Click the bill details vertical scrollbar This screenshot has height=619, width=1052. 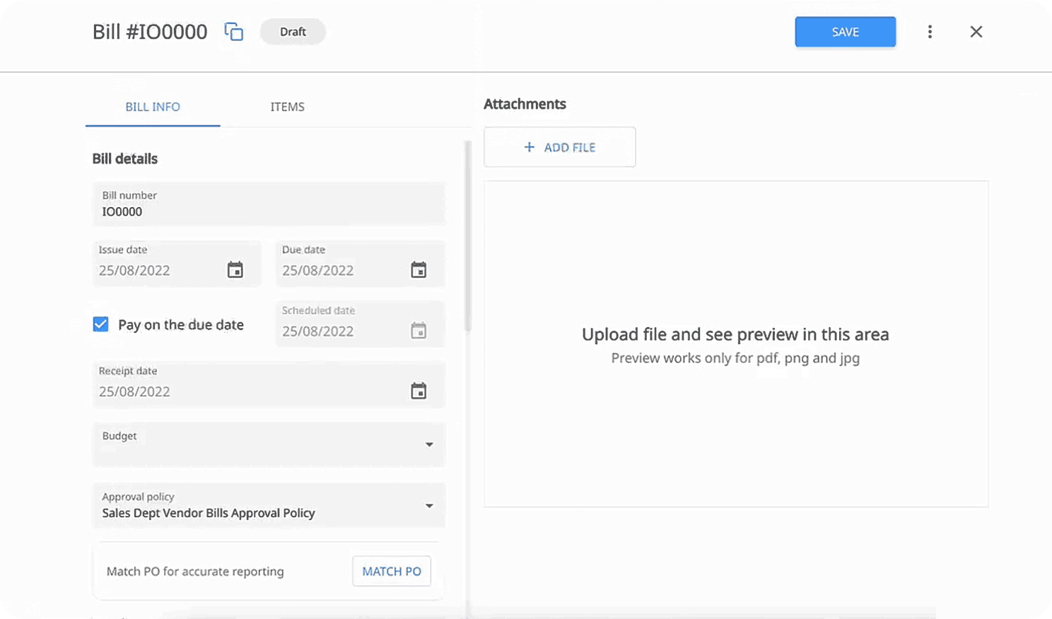[467, 235]
